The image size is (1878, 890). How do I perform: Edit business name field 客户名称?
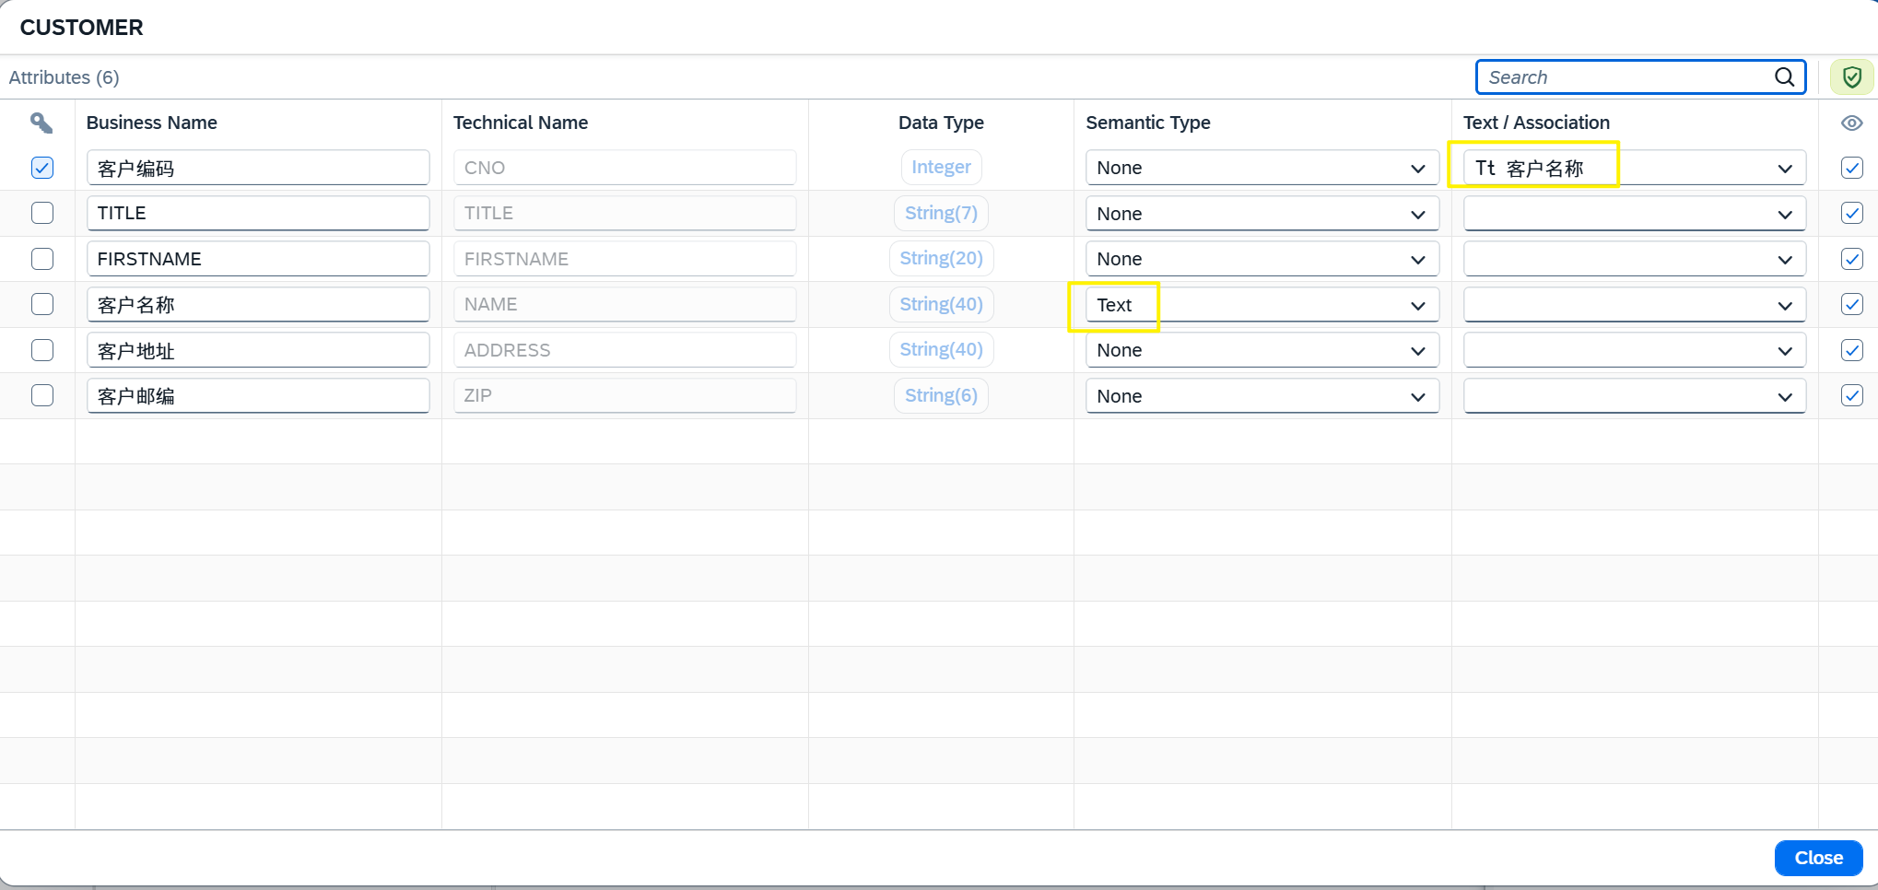click(258, 304)
